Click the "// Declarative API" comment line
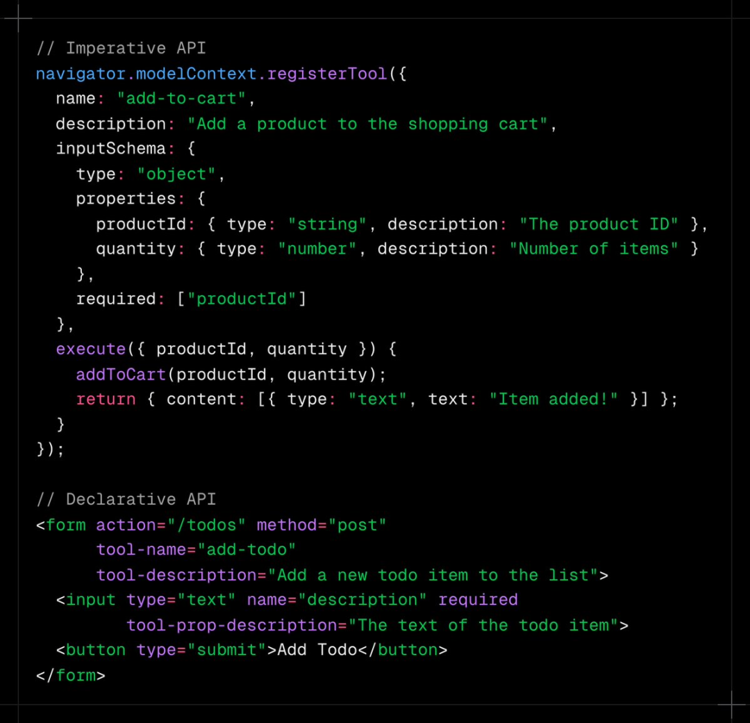750x723 pixels. pyautogui.click(x=126, y=500)
